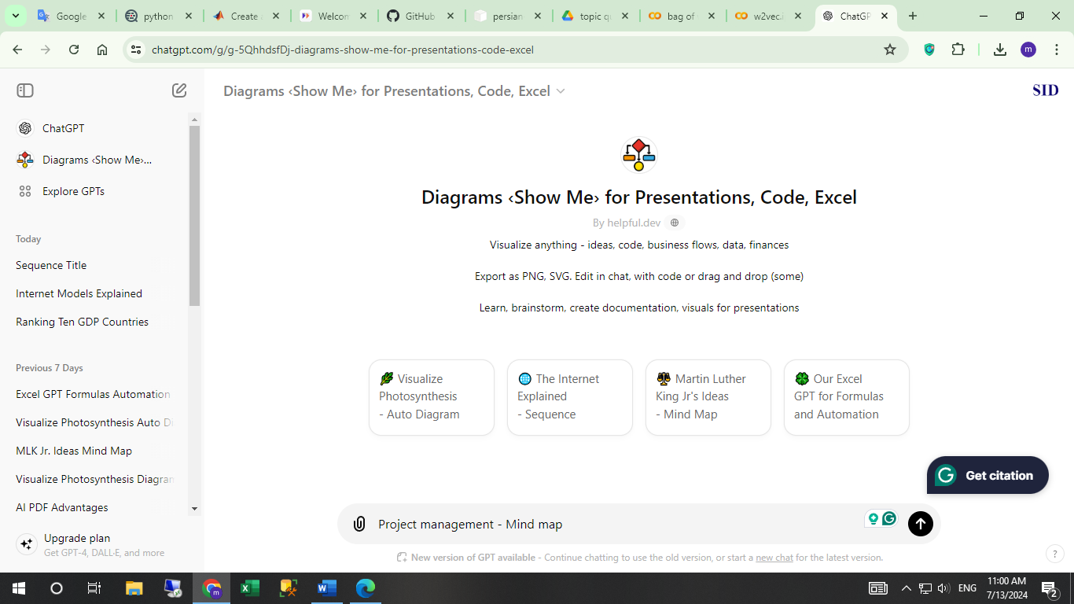The image size is (1074, 604).
Task: Open Excel from the taskbar
Action: click(x=250, y=588)
